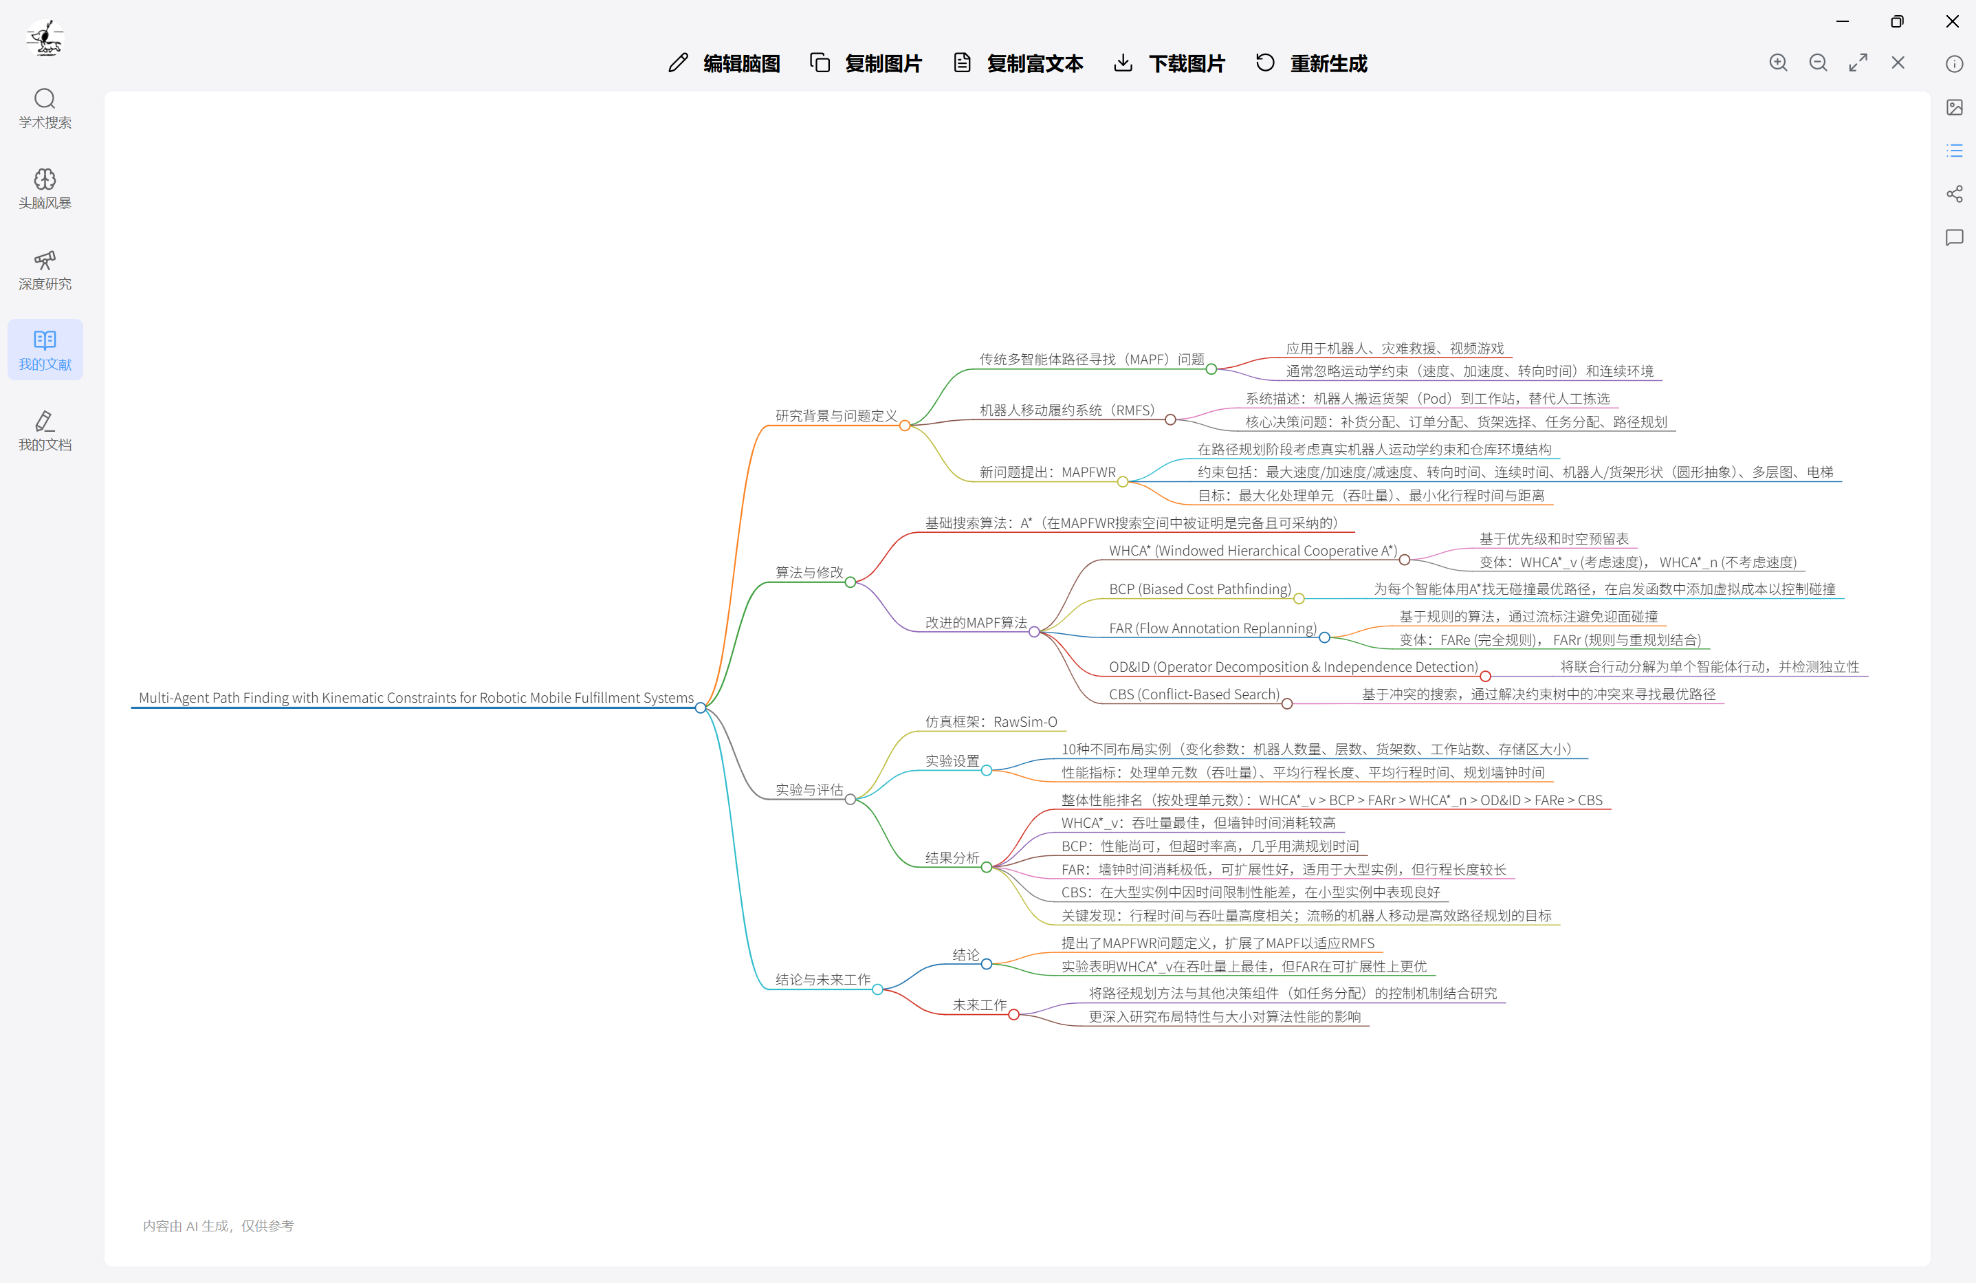Click 下载图片 download button
Viewport: 1976px width, 1283px height.
tap(1169, 63)
